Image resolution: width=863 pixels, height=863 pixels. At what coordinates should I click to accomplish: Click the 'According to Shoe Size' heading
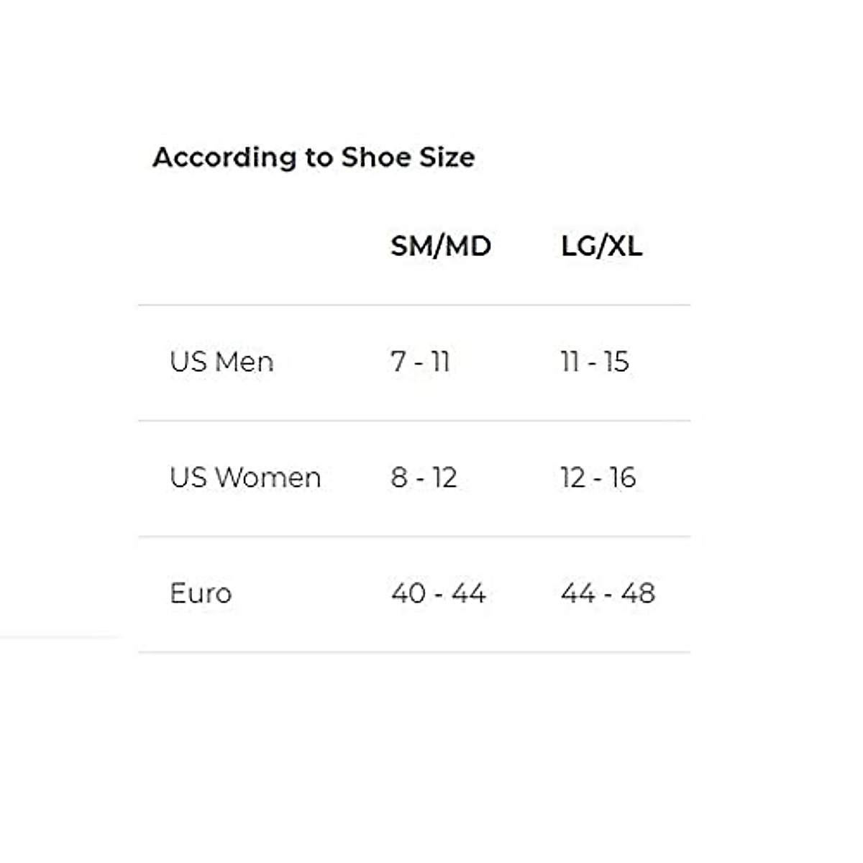click(314, 157)
